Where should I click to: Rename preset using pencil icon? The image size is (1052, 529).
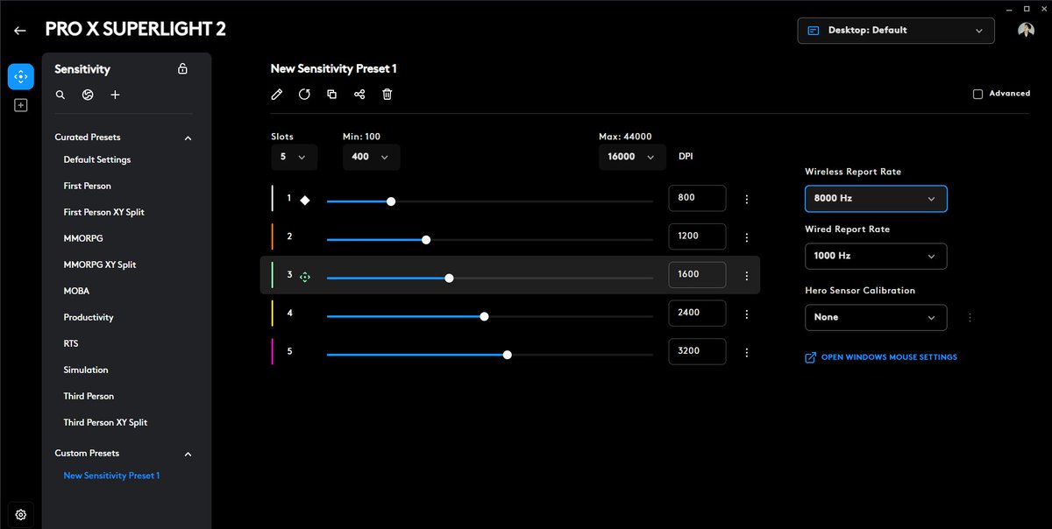[x=277, y=94]
